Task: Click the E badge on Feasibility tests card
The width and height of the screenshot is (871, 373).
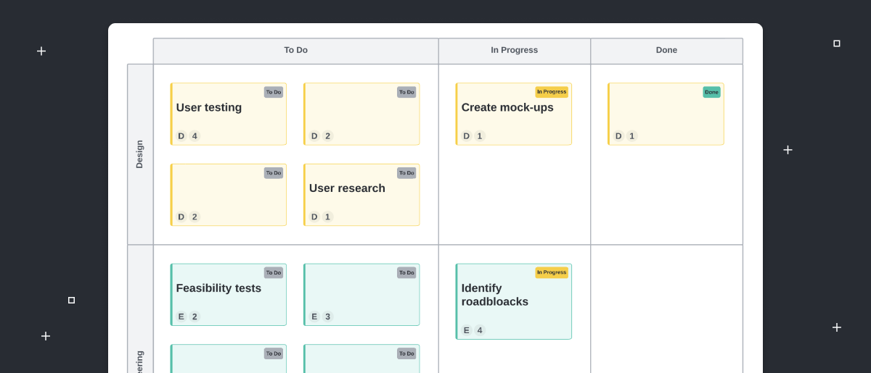Action: pyautogui.click(x=181, y=317)
